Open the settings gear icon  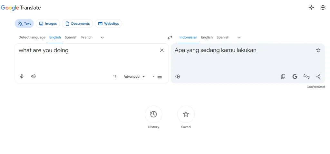[323, 8]
